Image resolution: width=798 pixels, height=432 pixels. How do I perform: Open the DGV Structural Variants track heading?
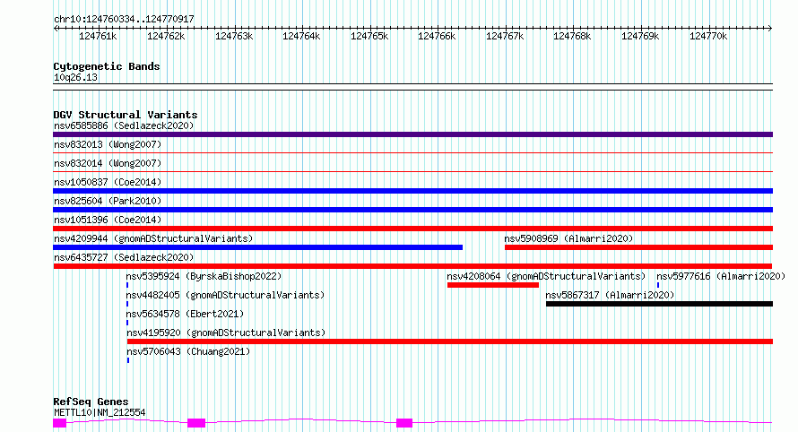point(126,115)
